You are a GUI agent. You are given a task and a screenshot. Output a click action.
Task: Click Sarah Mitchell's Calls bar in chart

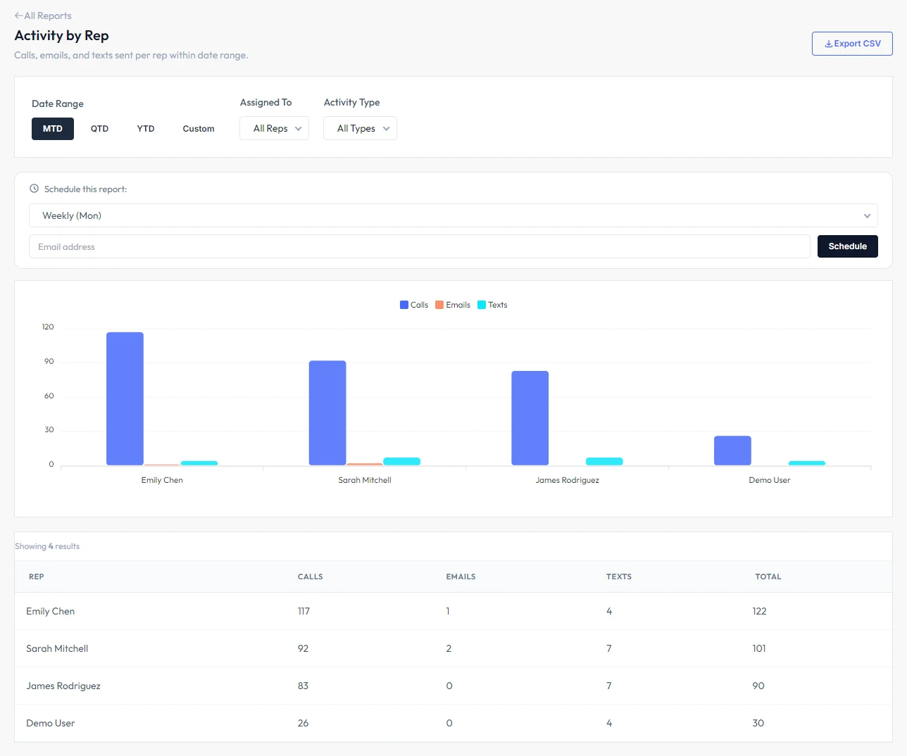pos(327,413)
